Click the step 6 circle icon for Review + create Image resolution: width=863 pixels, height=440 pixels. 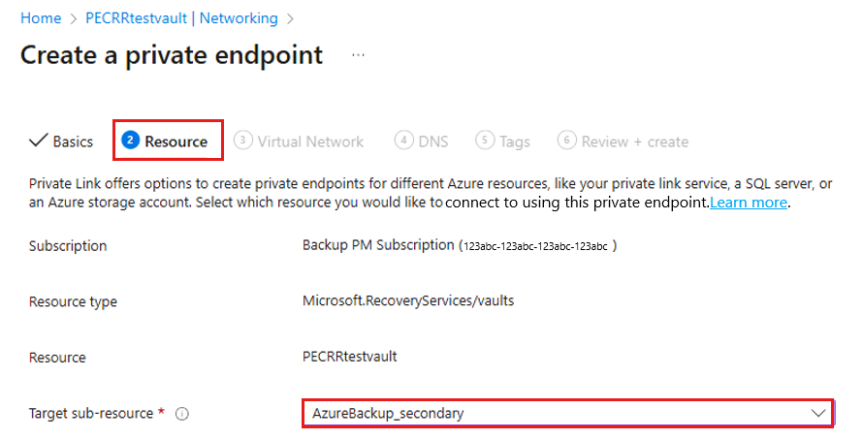coord(566,141)
